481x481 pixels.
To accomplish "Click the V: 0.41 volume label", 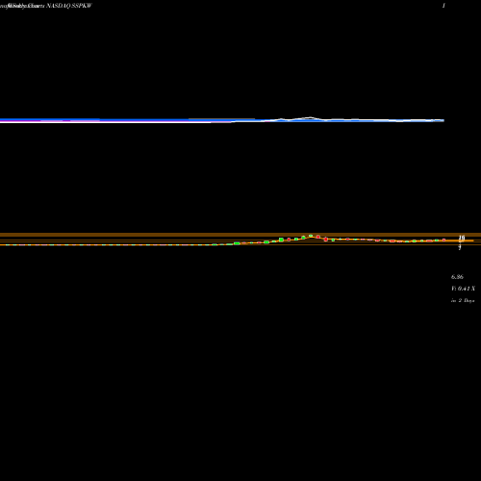I will [463, 289].
